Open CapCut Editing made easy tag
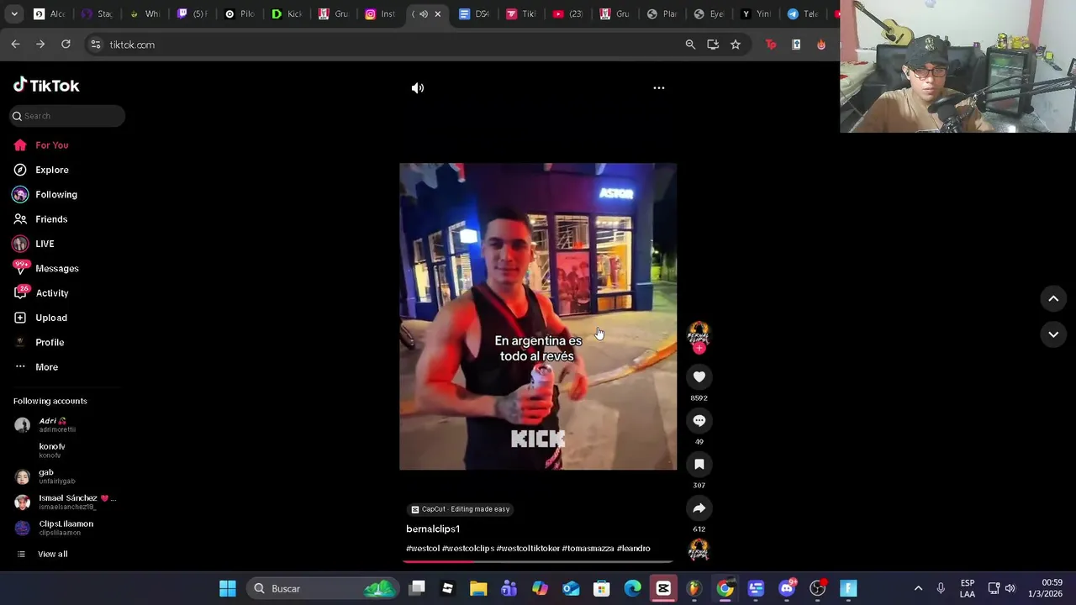Image resolution: width=1076 pixels, height=605 pixels. tap(460, 509)
